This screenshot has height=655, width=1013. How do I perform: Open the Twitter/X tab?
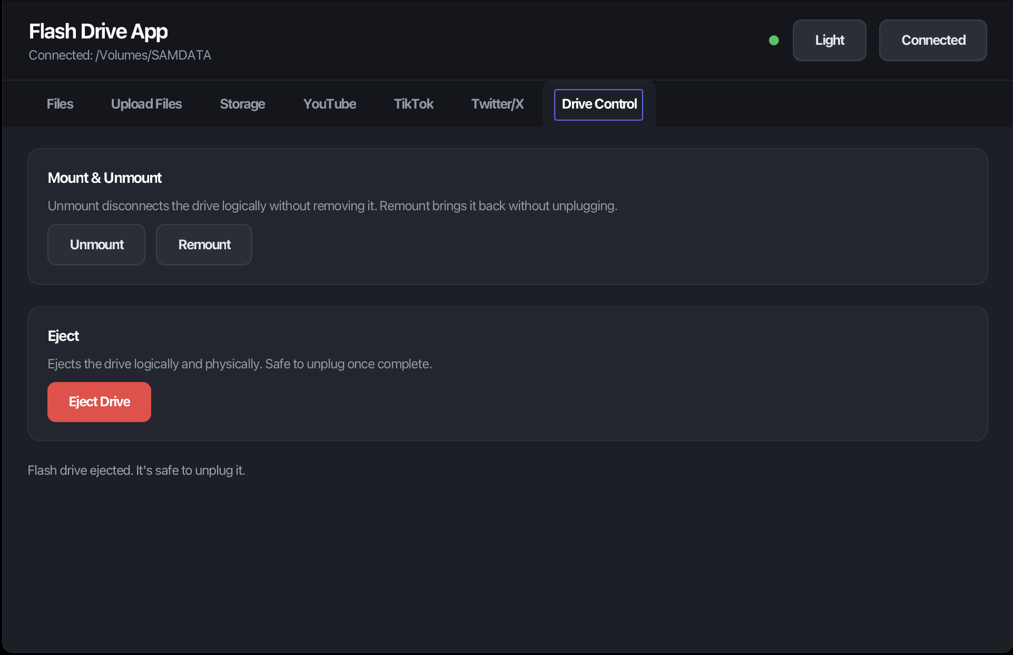(x=497, y=104)
